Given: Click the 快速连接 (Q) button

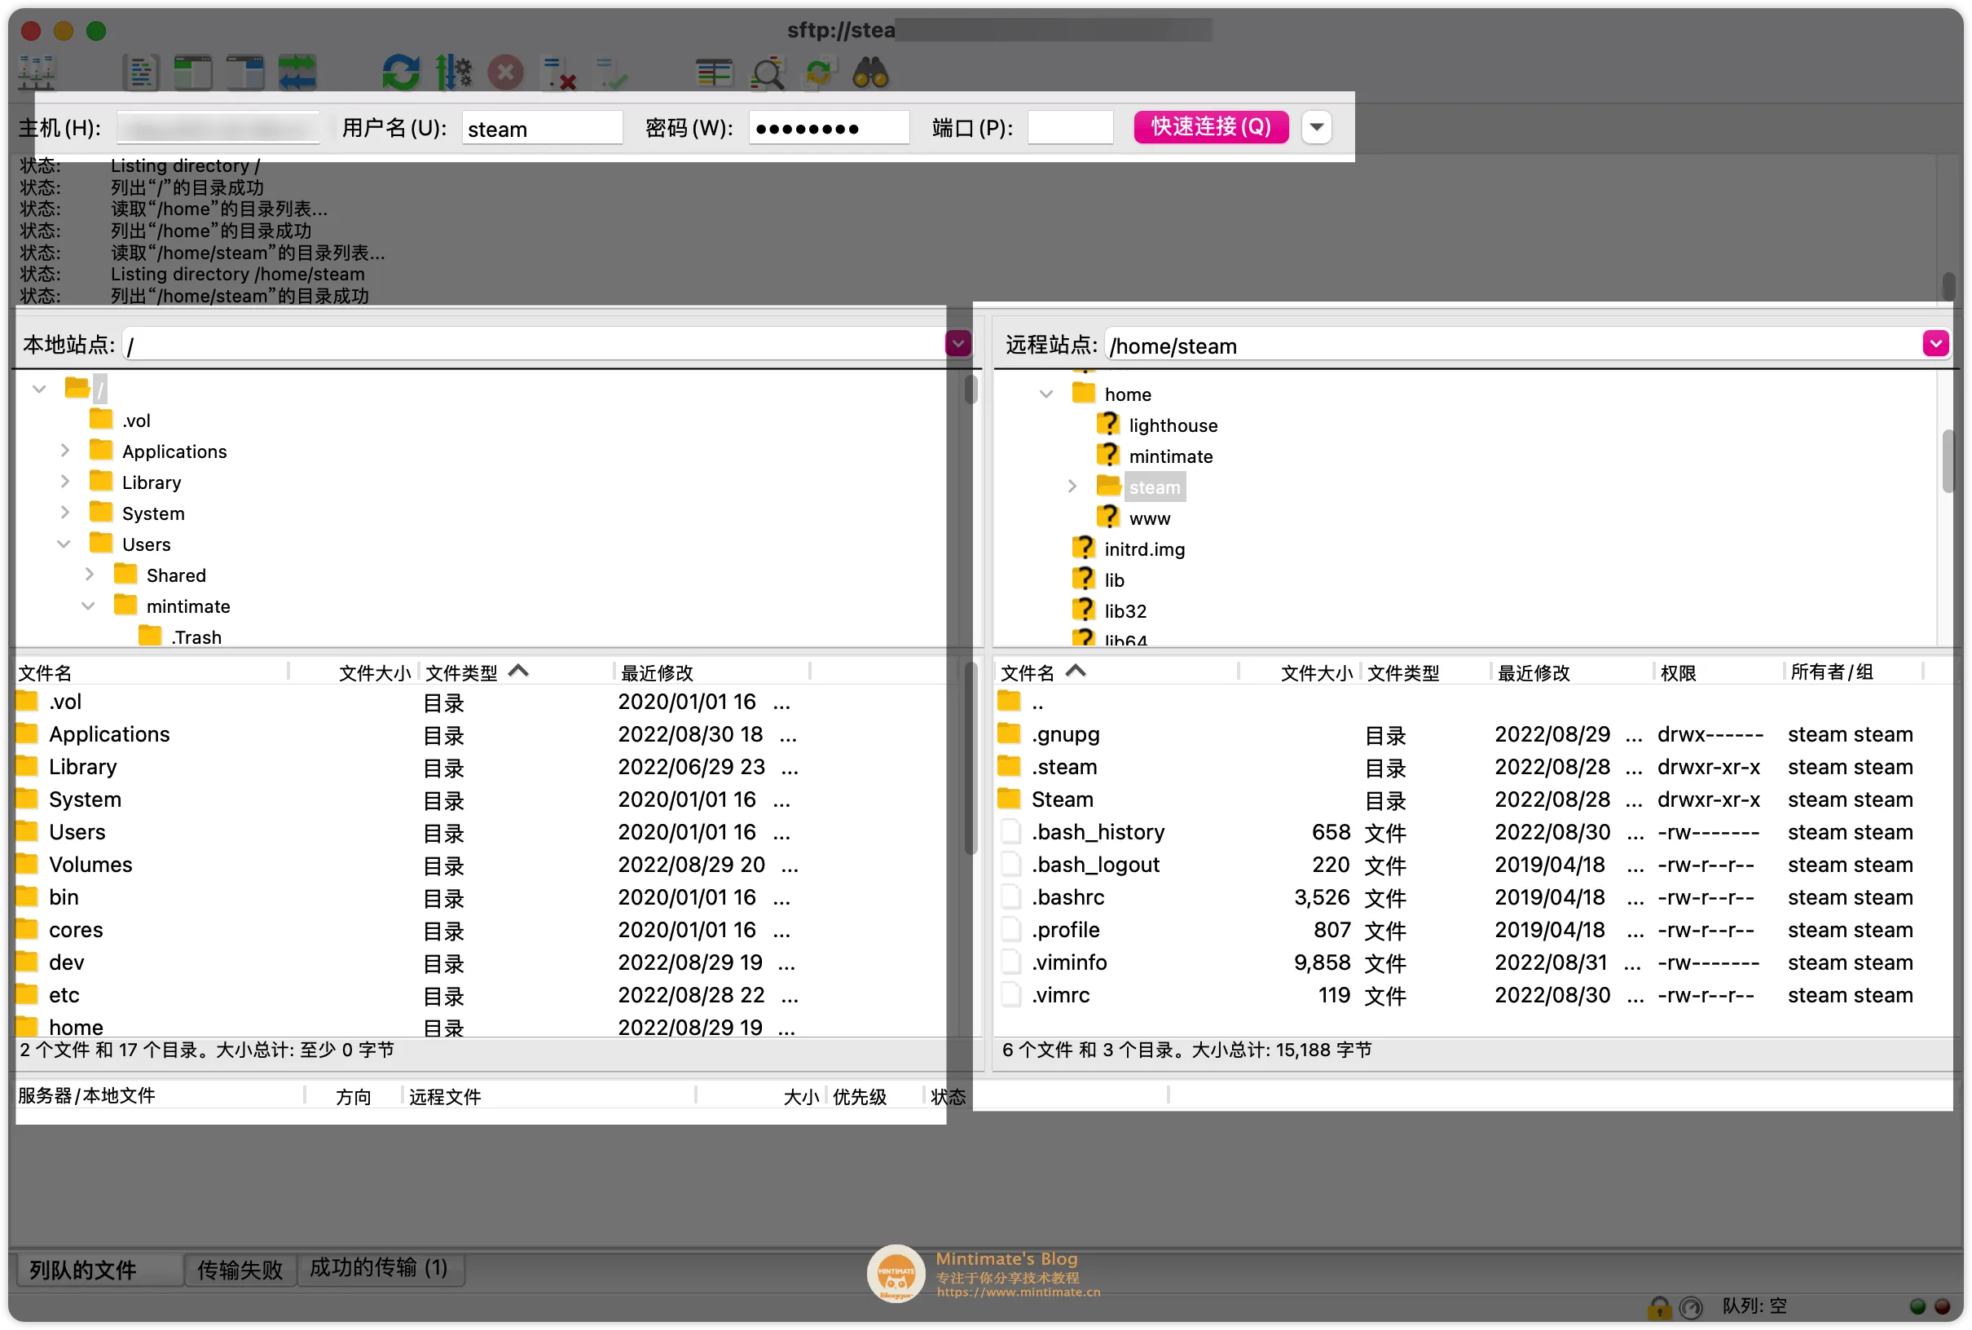Looking at the screenshot, I should [x=1210, y=127].
